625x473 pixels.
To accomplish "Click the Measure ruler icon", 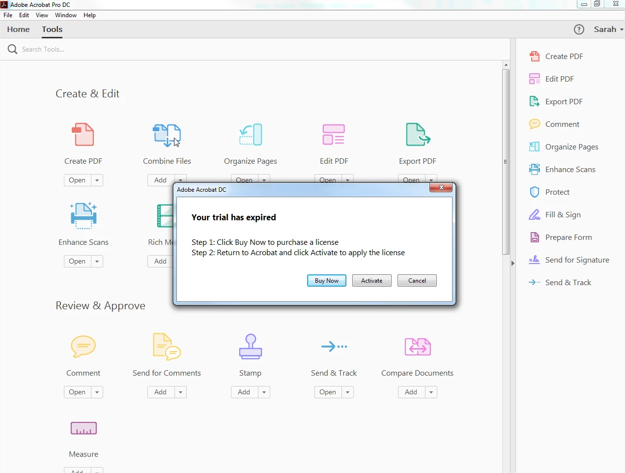I will [x=84, y=428].
